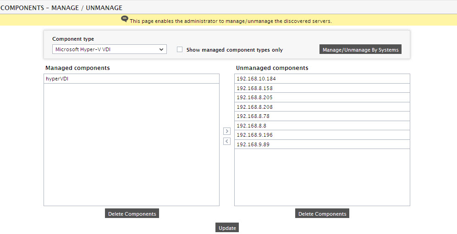Select 192.168.8.205 in Unmanaged list
The height and width of the screenshot is (234, 457).
point(322,97)
